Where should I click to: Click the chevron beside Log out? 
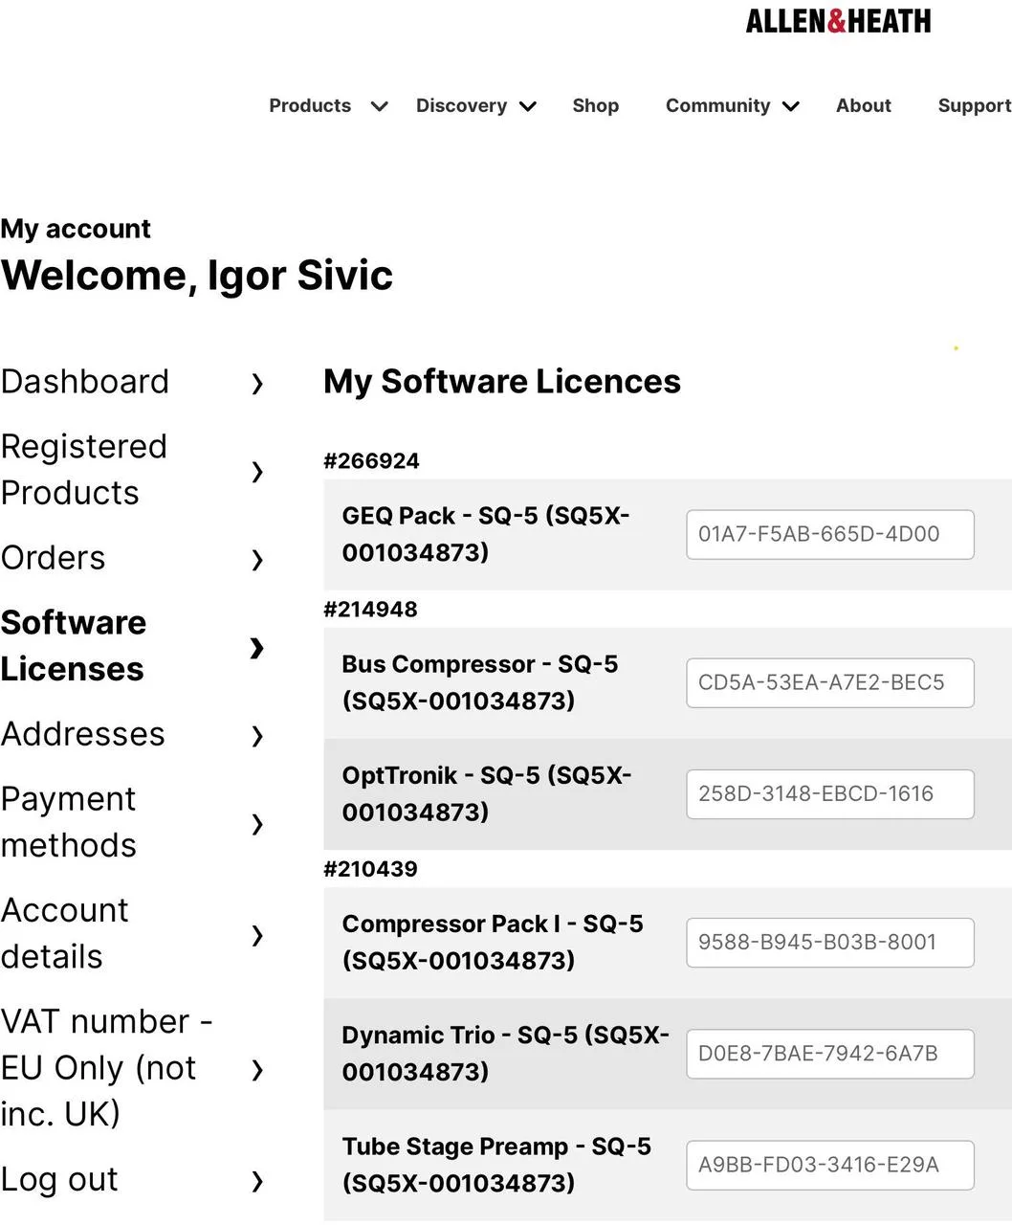(x=256, y=1181)
